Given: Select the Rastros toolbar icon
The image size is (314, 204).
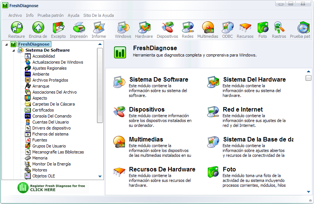Looking at the screenshot, I should (x=279, y=30).
